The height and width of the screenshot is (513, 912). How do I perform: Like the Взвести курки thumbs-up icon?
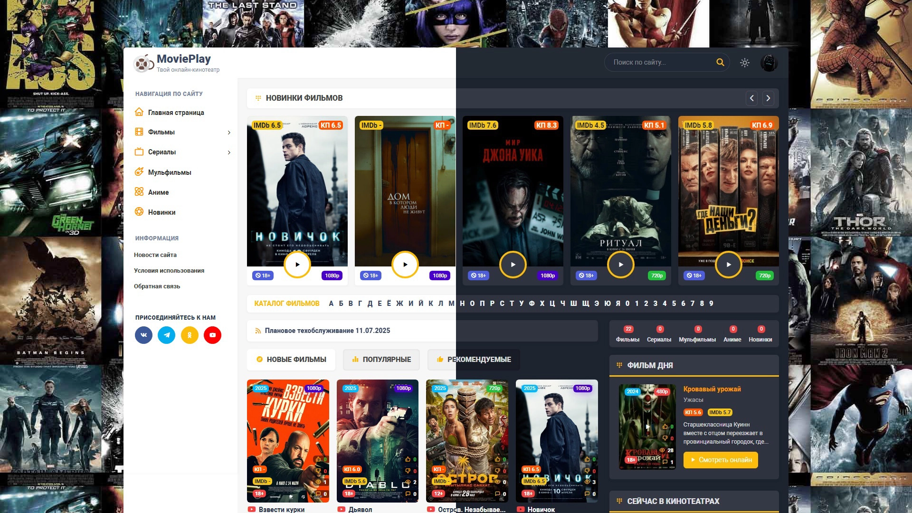coord(318,459)
